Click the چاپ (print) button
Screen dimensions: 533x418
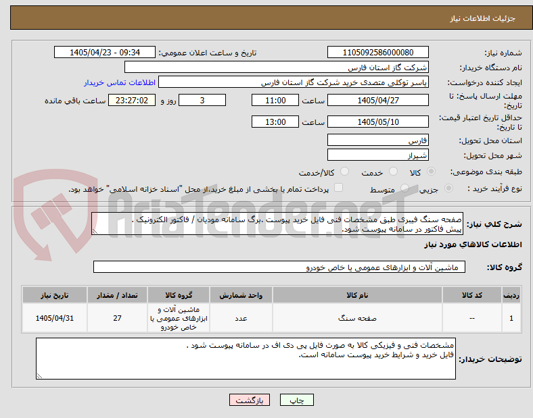[296, 400]
